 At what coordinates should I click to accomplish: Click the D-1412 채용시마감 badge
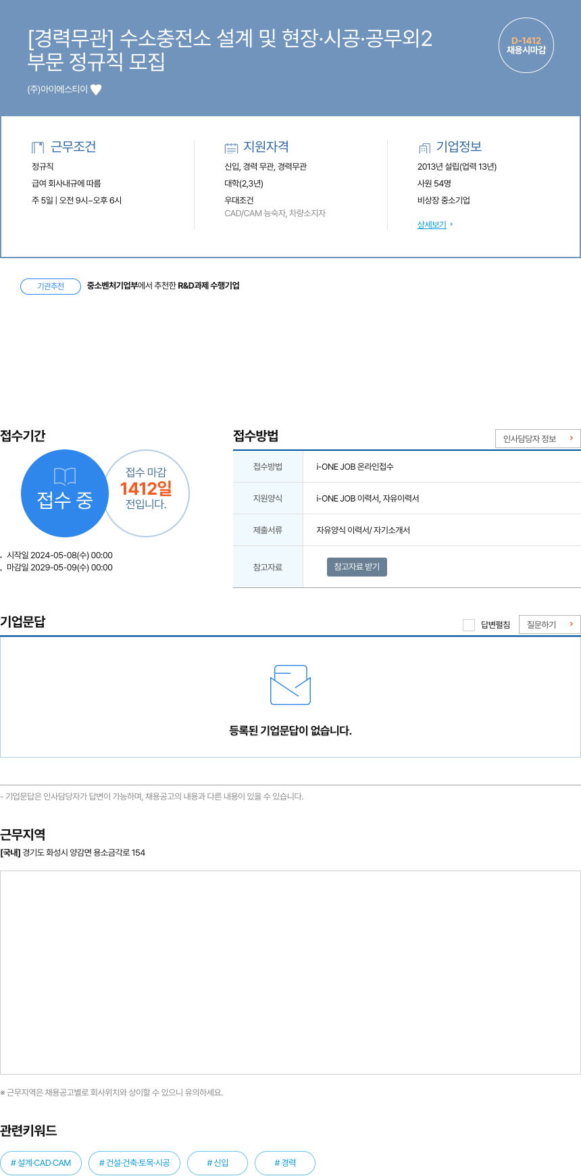(526, 45)
